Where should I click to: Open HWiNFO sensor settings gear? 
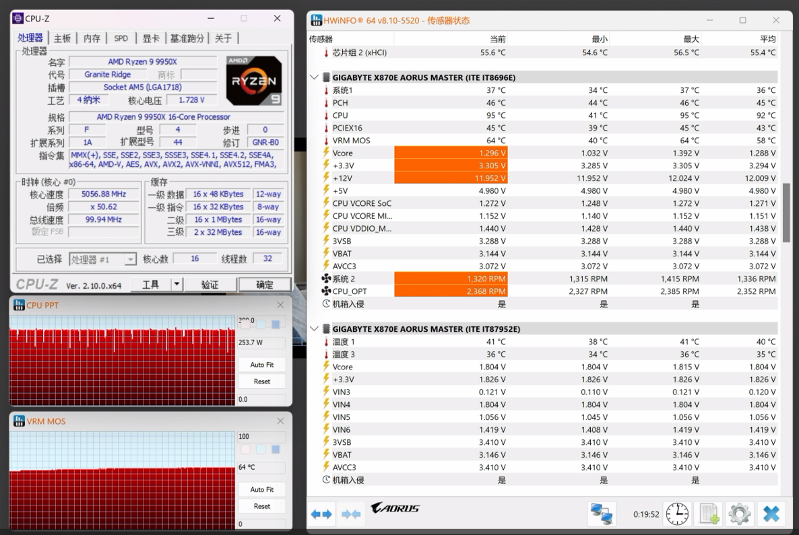tap(740, 514)
